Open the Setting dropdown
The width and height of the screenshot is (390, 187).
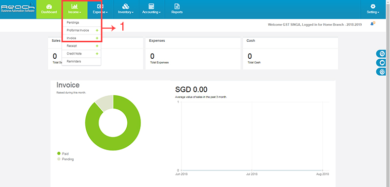tap(373, 9)
